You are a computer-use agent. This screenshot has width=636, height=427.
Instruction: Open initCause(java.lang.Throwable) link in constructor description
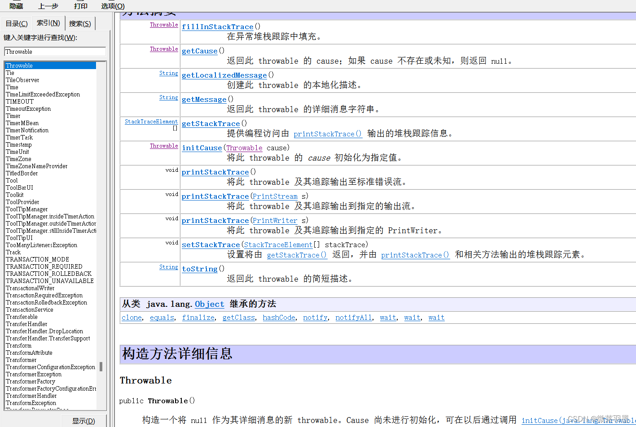(x=579, y=420)
